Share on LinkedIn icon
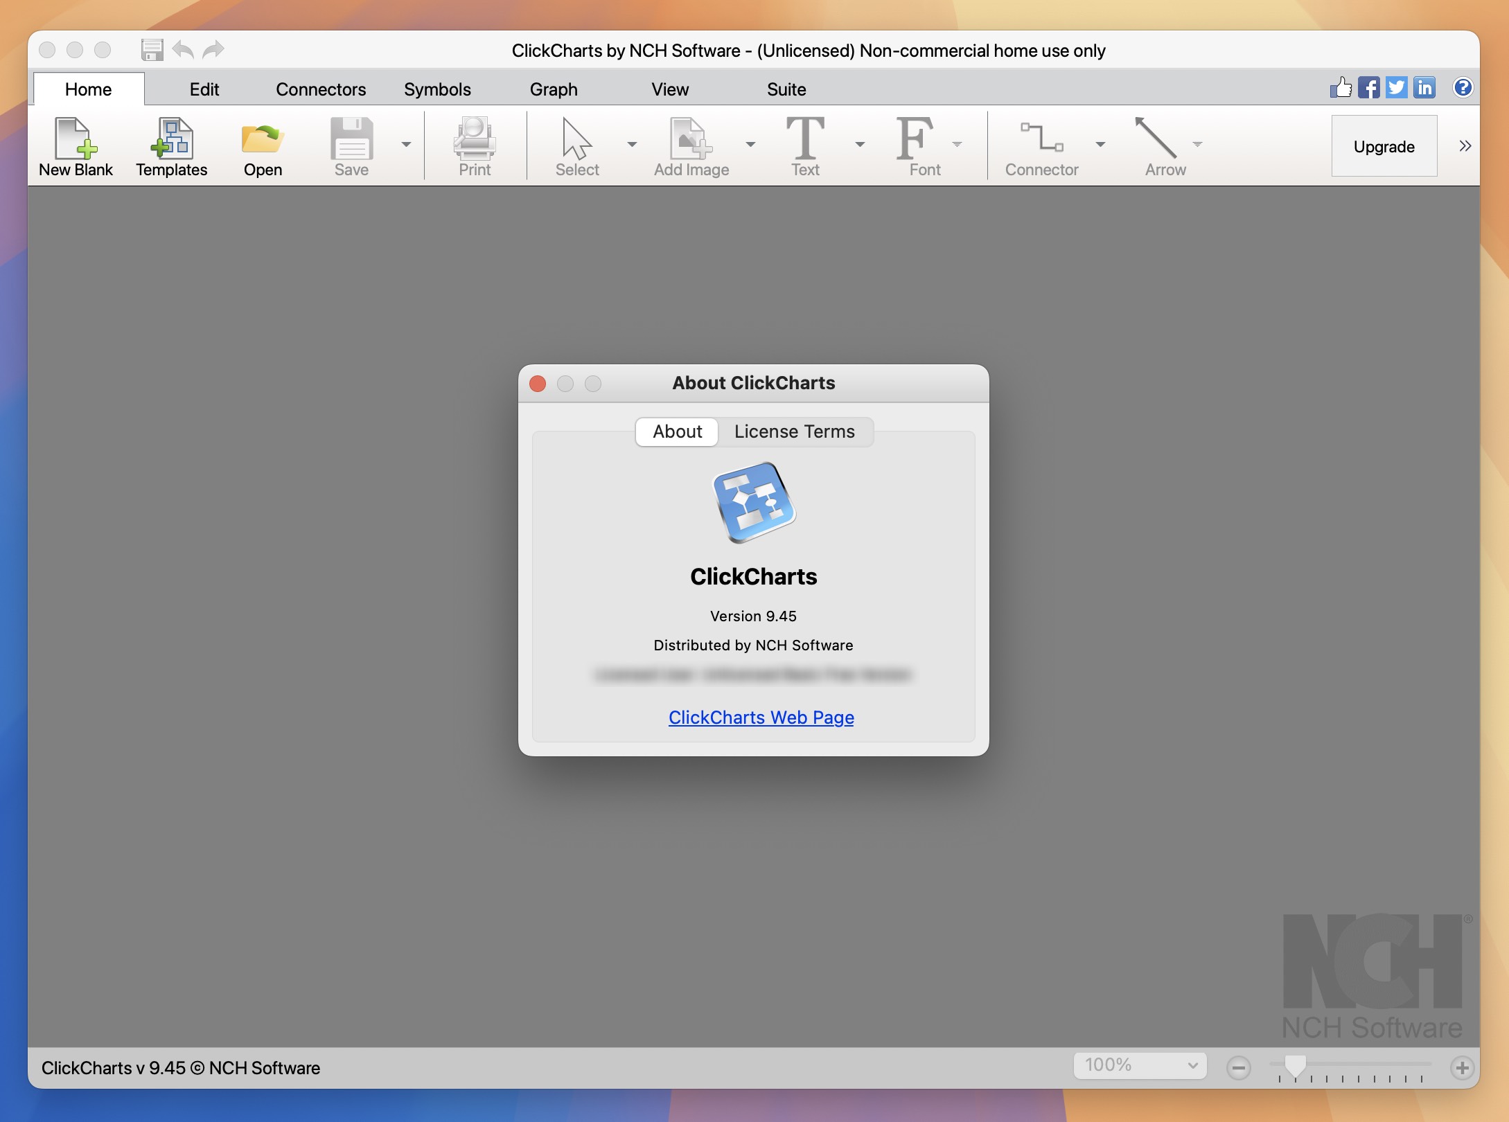Screen dimensions: 1509x1122 (x=1424, y=87)
